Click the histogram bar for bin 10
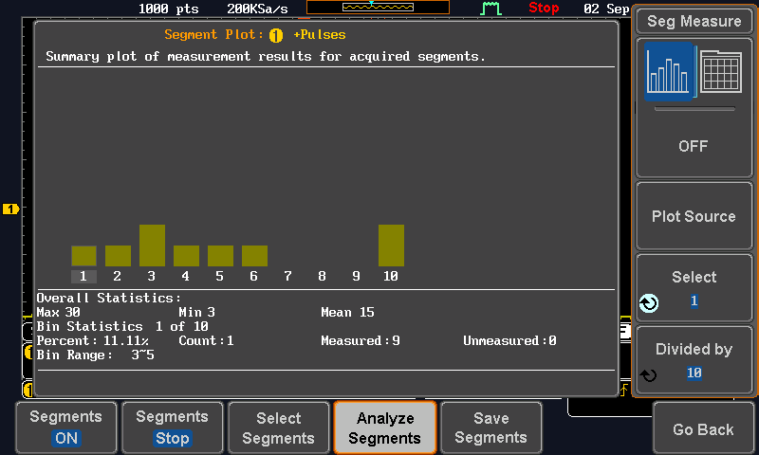The height and width of the screenshot is (455, 759). pyautogui.click(x=391, y=246)
